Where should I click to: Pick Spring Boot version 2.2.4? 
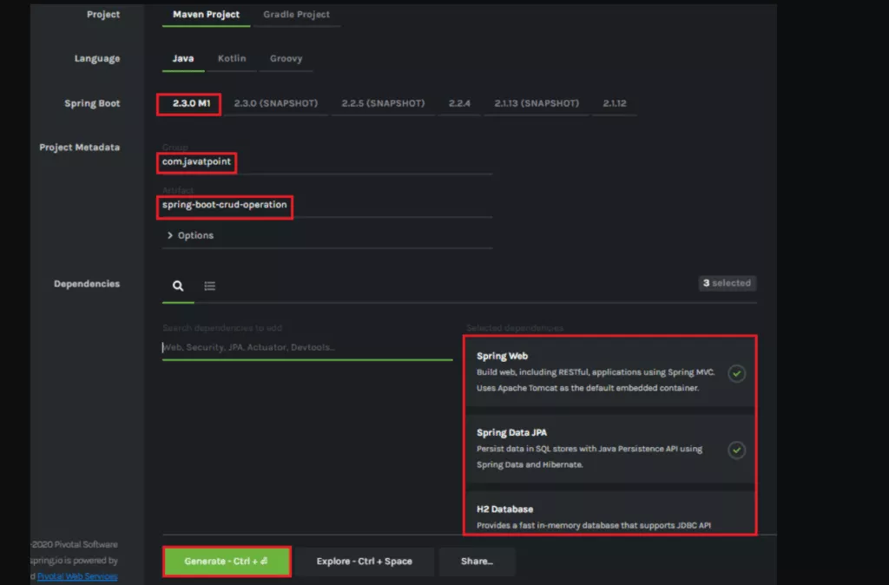(460, 103)
